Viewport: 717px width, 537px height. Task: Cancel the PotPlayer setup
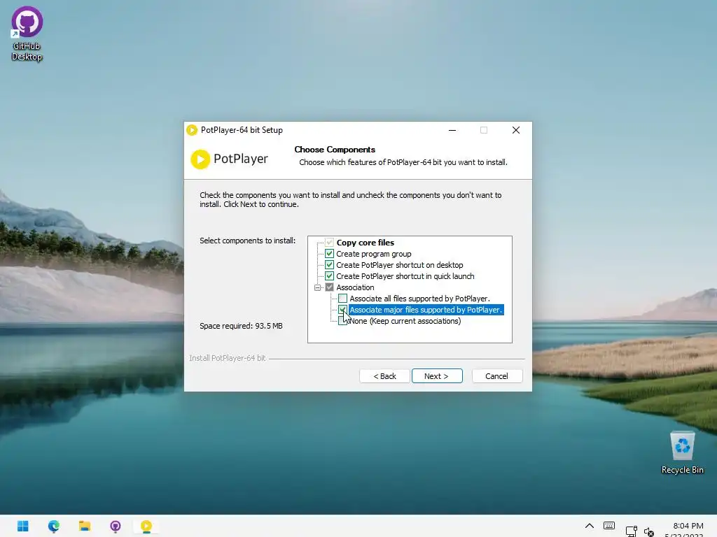496,375
